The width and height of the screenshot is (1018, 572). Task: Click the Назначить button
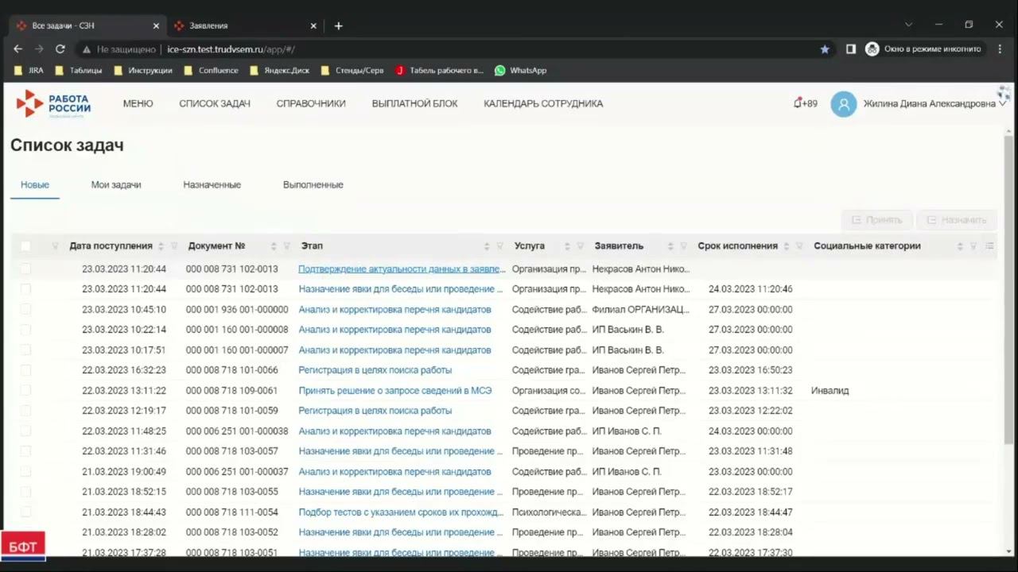(957, 220)
